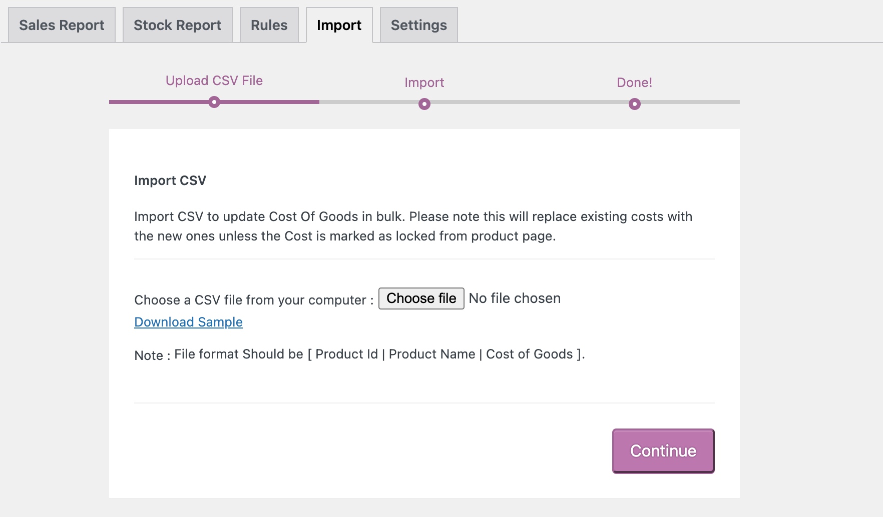Go to the Rules tab

269,24
